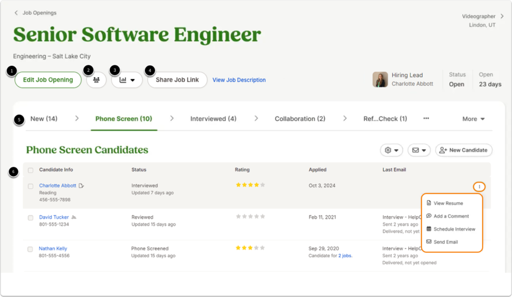
Task: Switch to Interviewed (4) tab
Action: (x=213, y=119)
